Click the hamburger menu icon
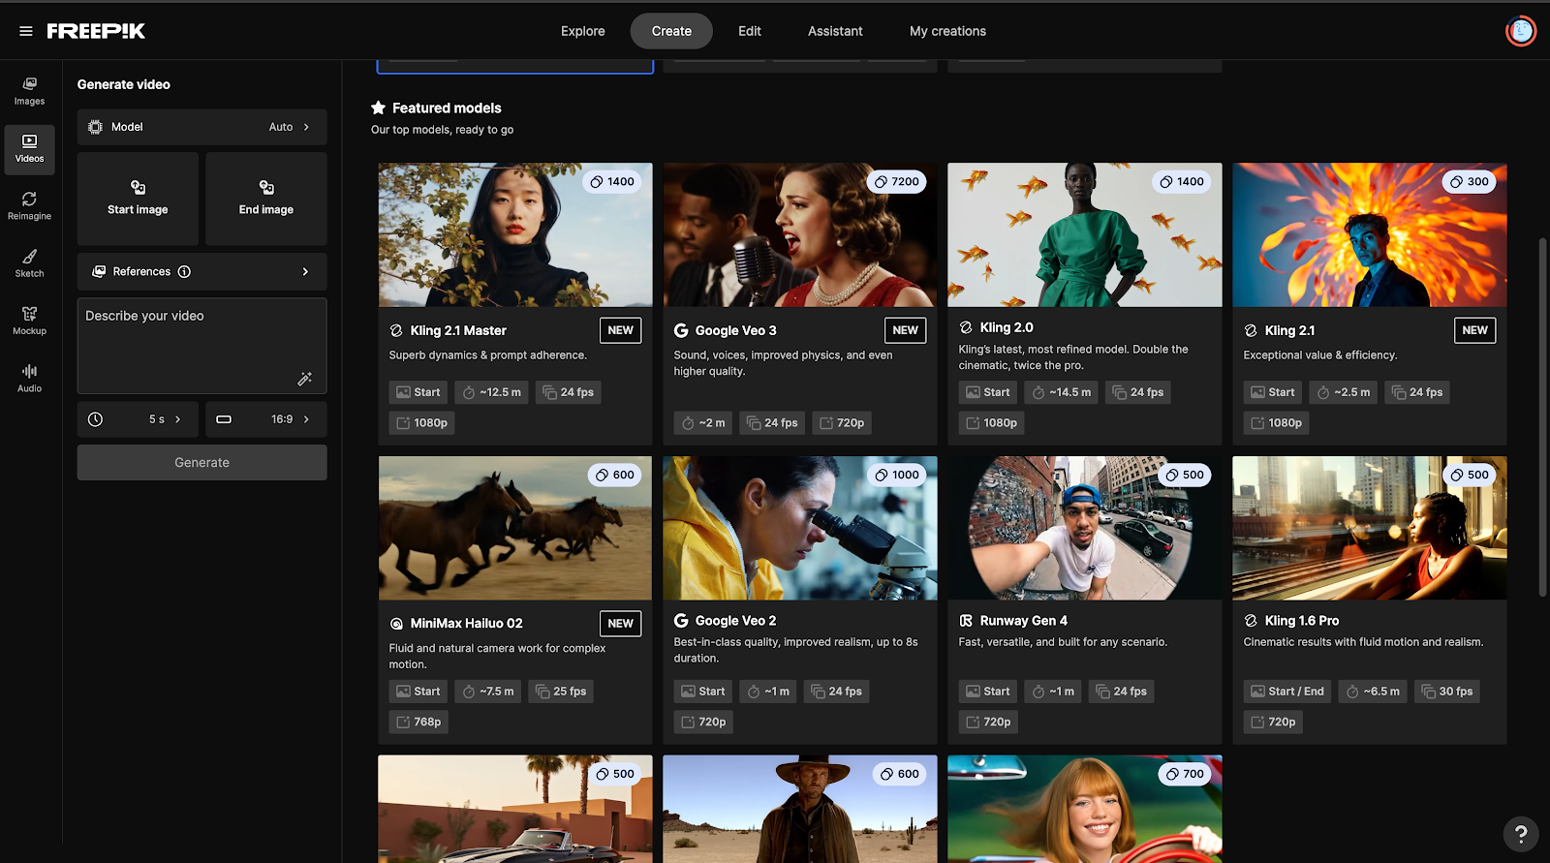This screenshot has width=1550, height=863. [x=26, y=31]
